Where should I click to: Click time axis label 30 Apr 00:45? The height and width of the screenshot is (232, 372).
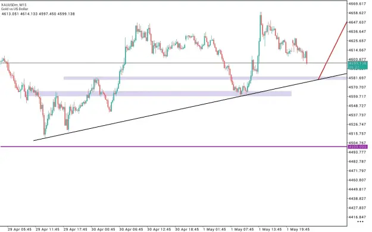103,230
